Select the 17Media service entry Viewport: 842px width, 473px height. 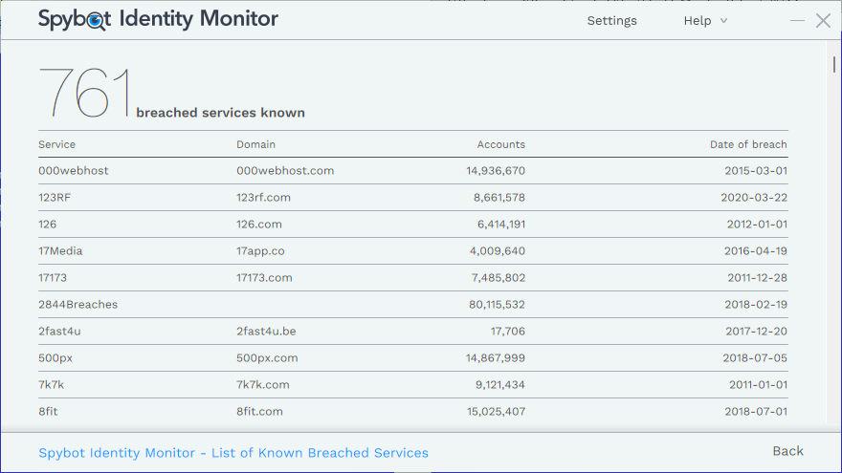point(60,251)
